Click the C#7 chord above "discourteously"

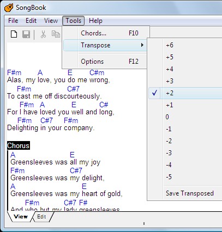pyautogui.click(x=73, y=89)
